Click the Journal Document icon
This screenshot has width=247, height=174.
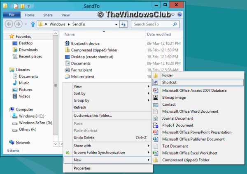tap(156, 118)
